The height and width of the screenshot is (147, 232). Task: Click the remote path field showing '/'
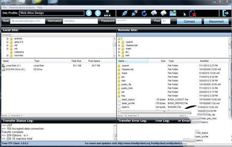click(174, 35)
